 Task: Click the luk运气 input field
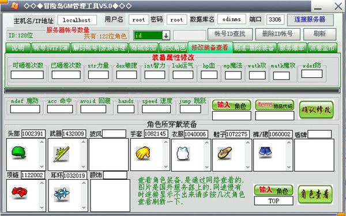[183, 75]
